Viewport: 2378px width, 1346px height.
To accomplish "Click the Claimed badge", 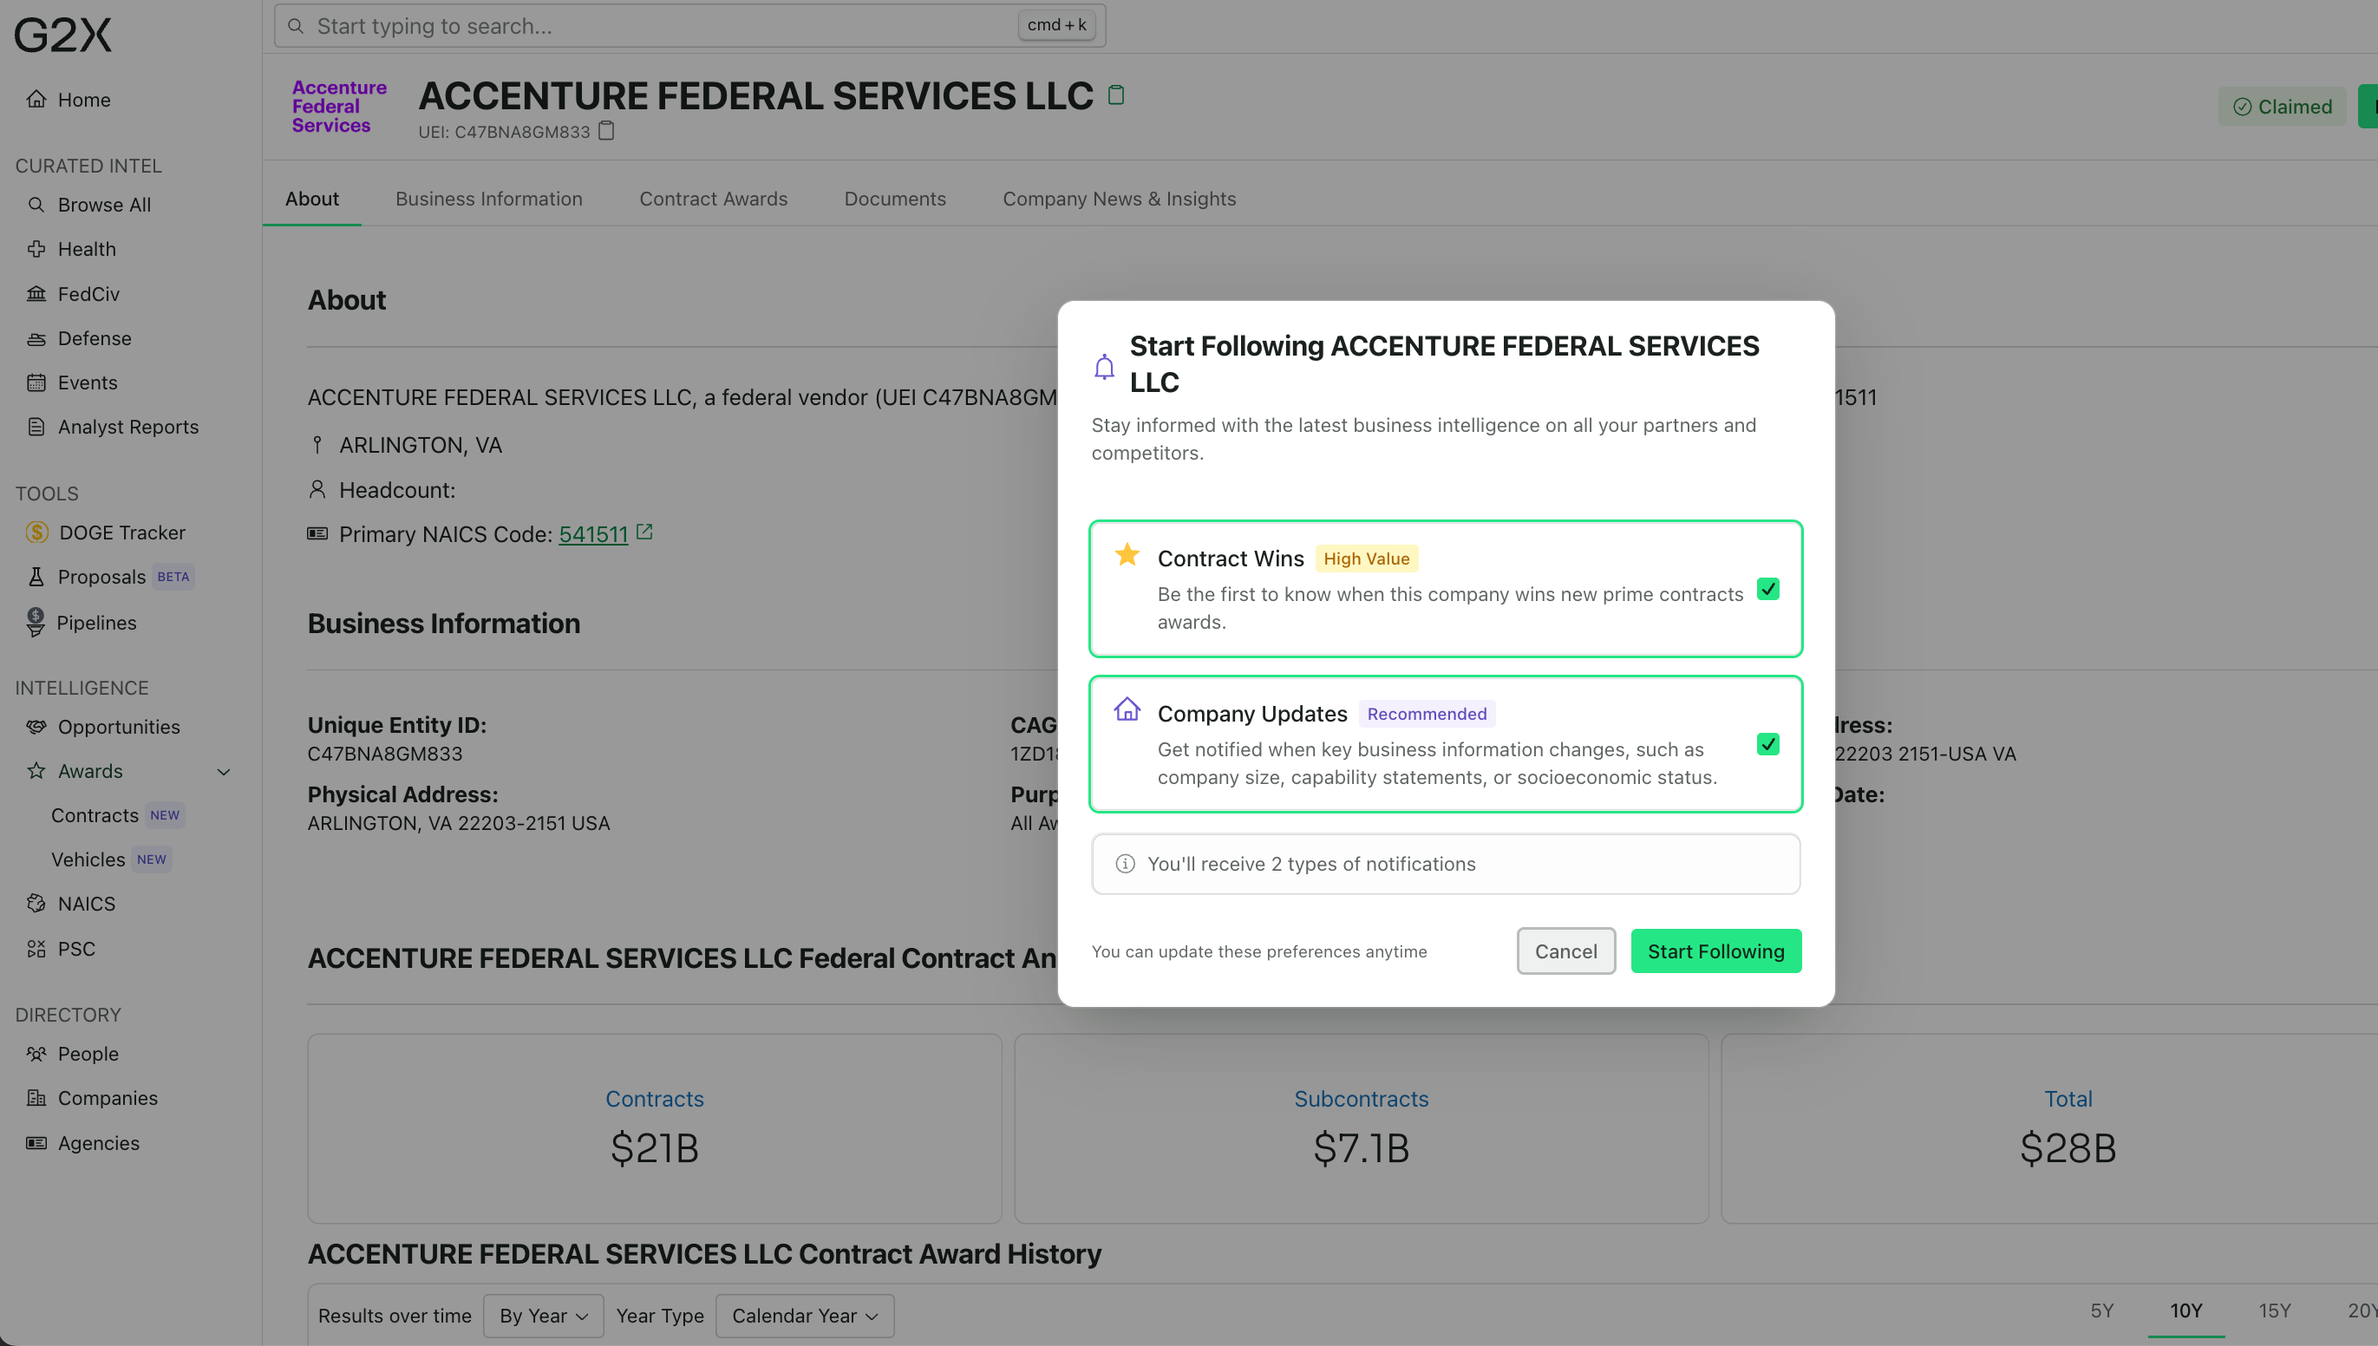I will tap(2283, 107).
